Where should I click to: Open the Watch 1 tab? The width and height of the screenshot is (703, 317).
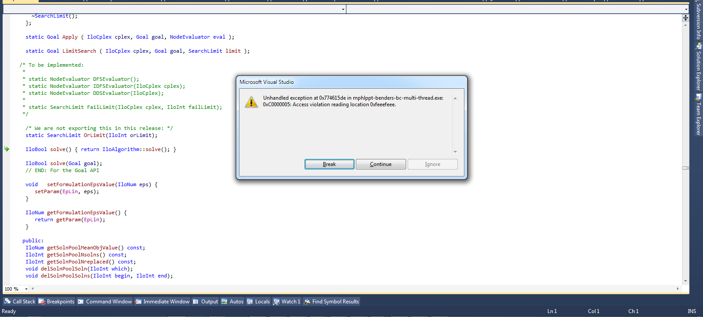click(x=287, y=302)
